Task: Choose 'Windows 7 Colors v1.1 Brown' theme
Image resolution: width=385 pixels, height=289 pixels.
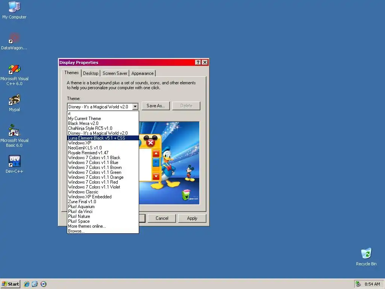Action: pos(103,167)
